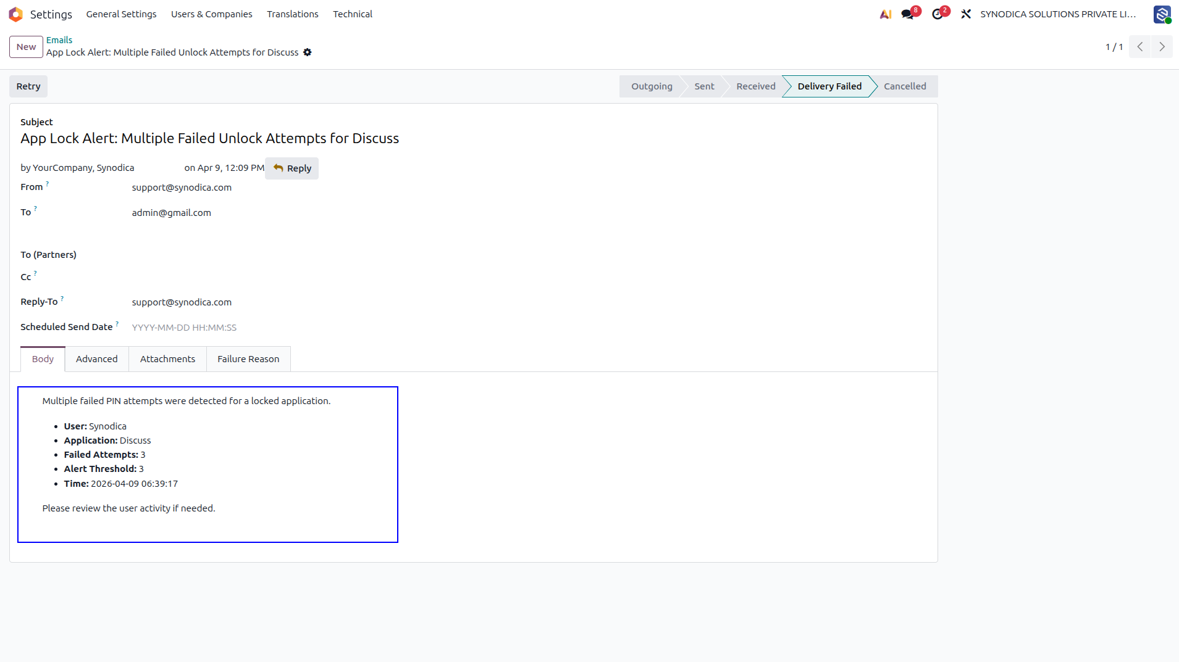Click the date Apr 9, 12:09 PM
This screenshot has height=662, width=1179.
pos(231,168)
